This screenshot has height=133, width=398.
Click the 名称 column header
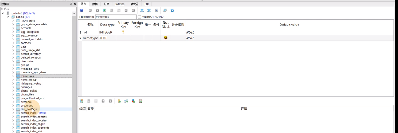(90, 25)
